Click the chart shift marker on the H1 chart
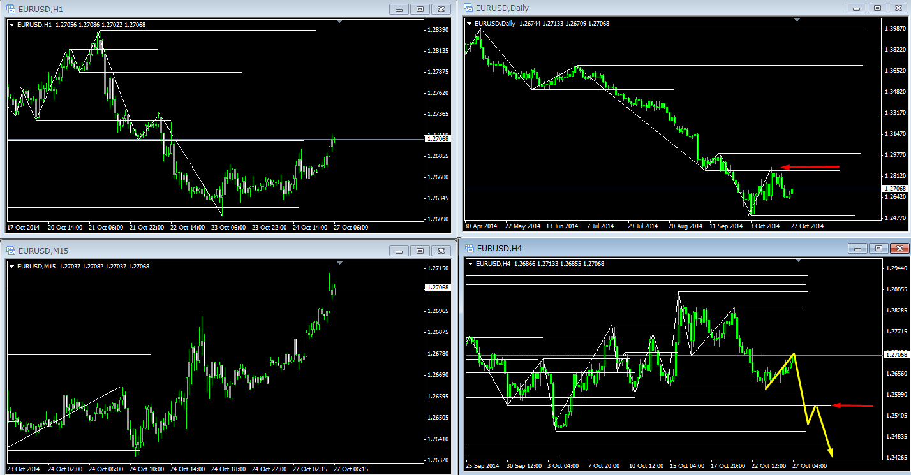 [x=339, y=22]
